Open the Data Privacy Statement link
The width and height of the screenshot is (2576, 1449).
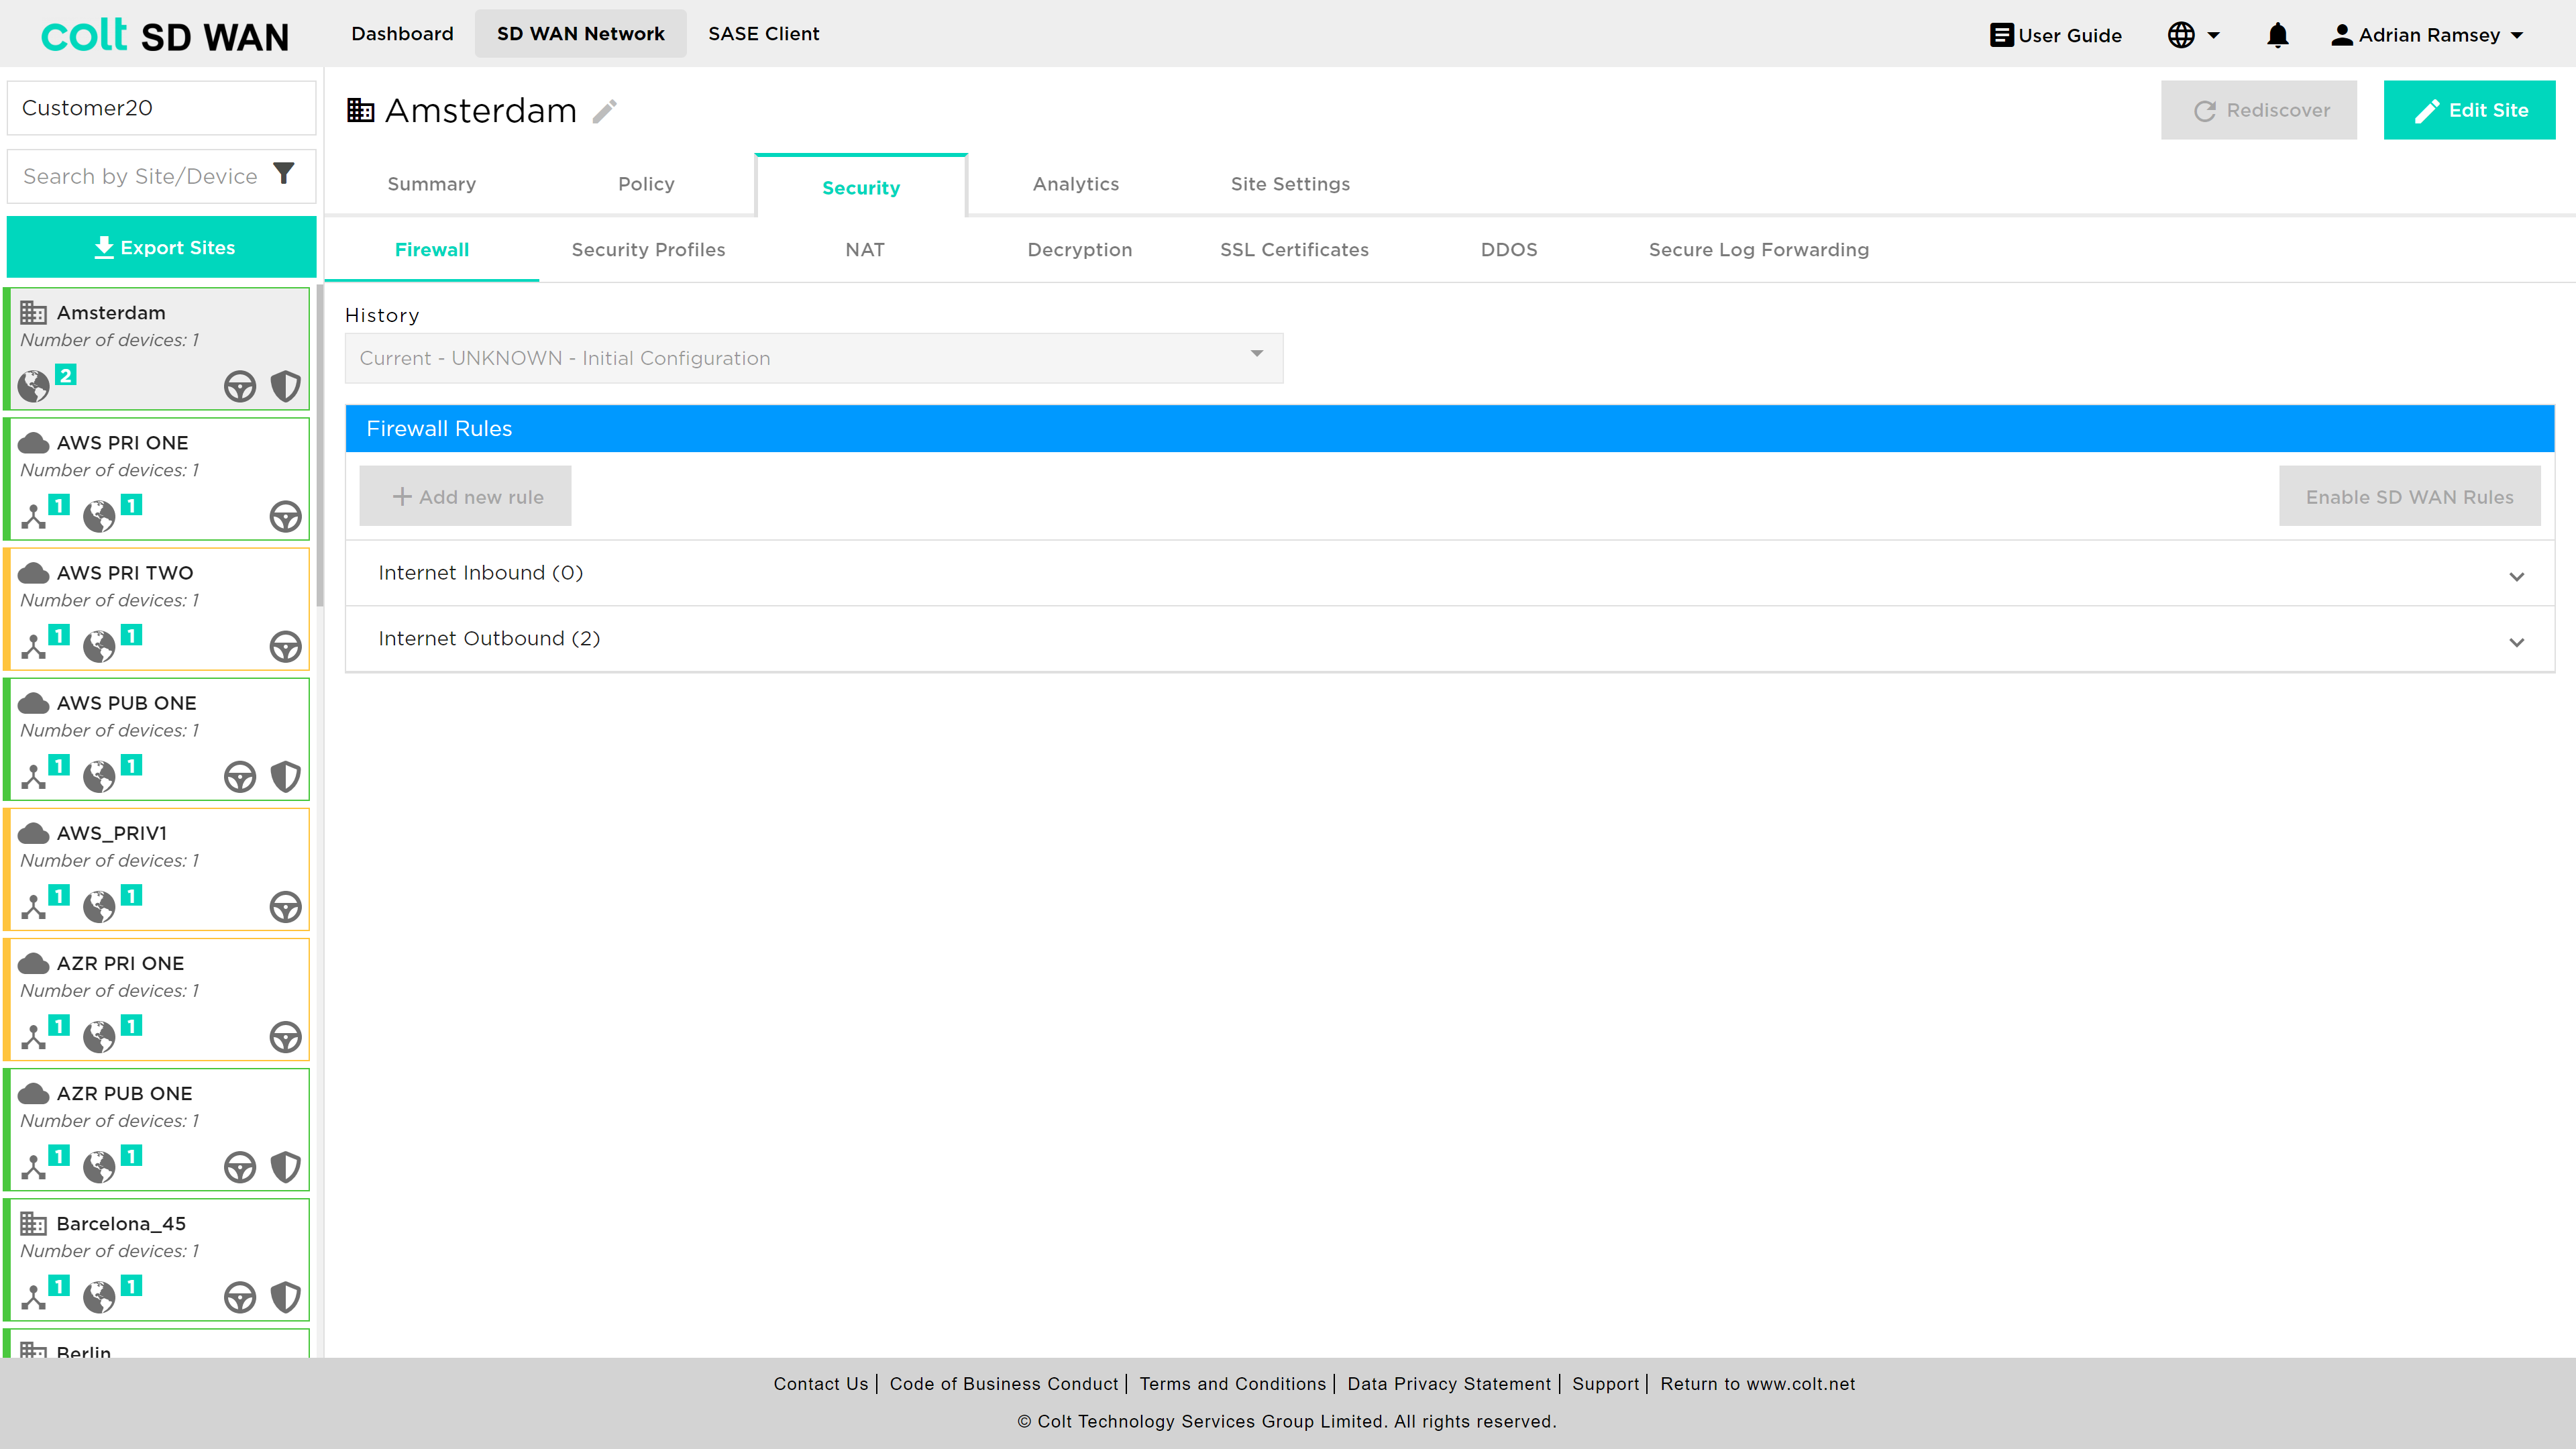(x=1449, y=1383)
